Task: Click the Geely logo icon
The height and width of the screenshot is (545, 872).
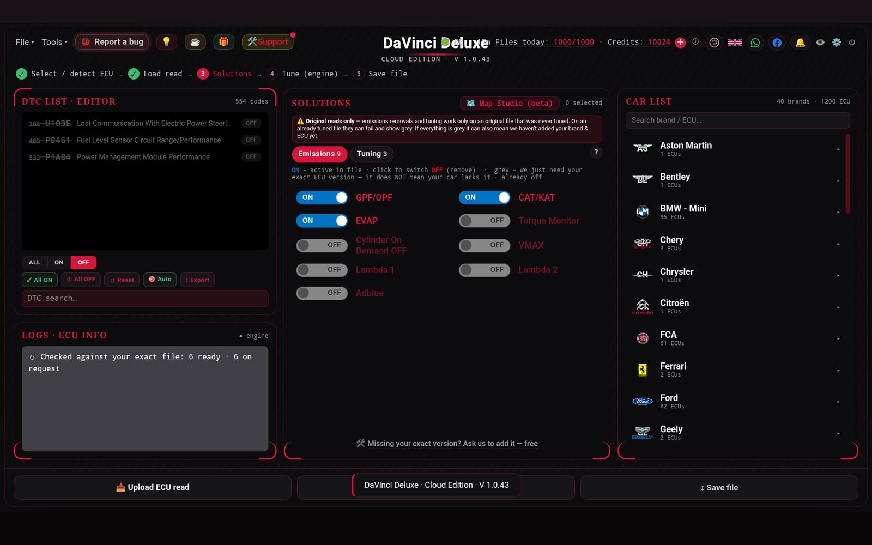Action: coord(643,433)
